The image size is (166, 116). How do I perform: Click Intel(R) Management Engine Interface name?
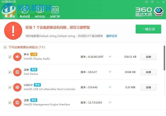tap(47, 105)
